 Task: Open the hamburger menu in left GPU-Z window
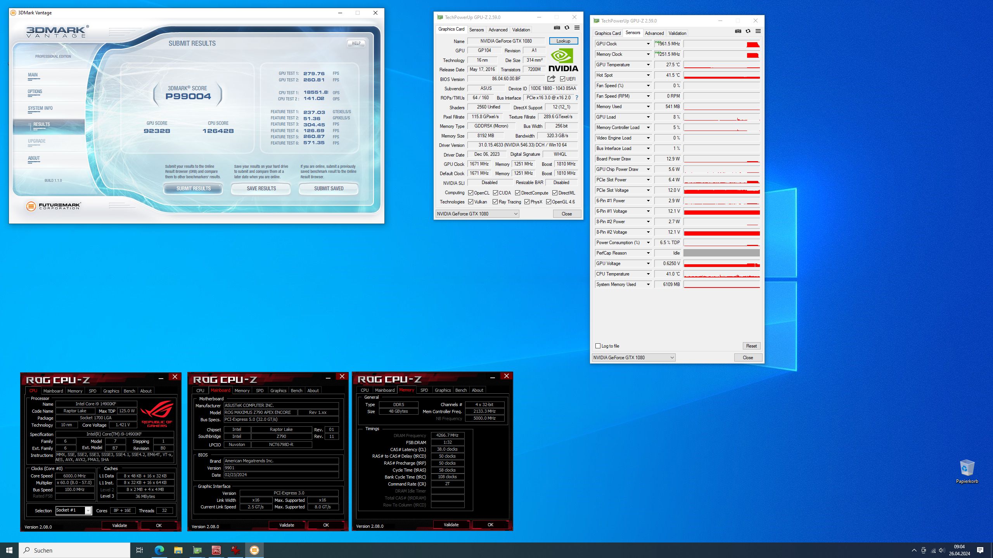tap(577, 28)
